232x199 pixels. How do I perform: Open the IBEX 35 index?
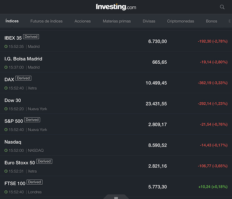[x=116, y=41]
